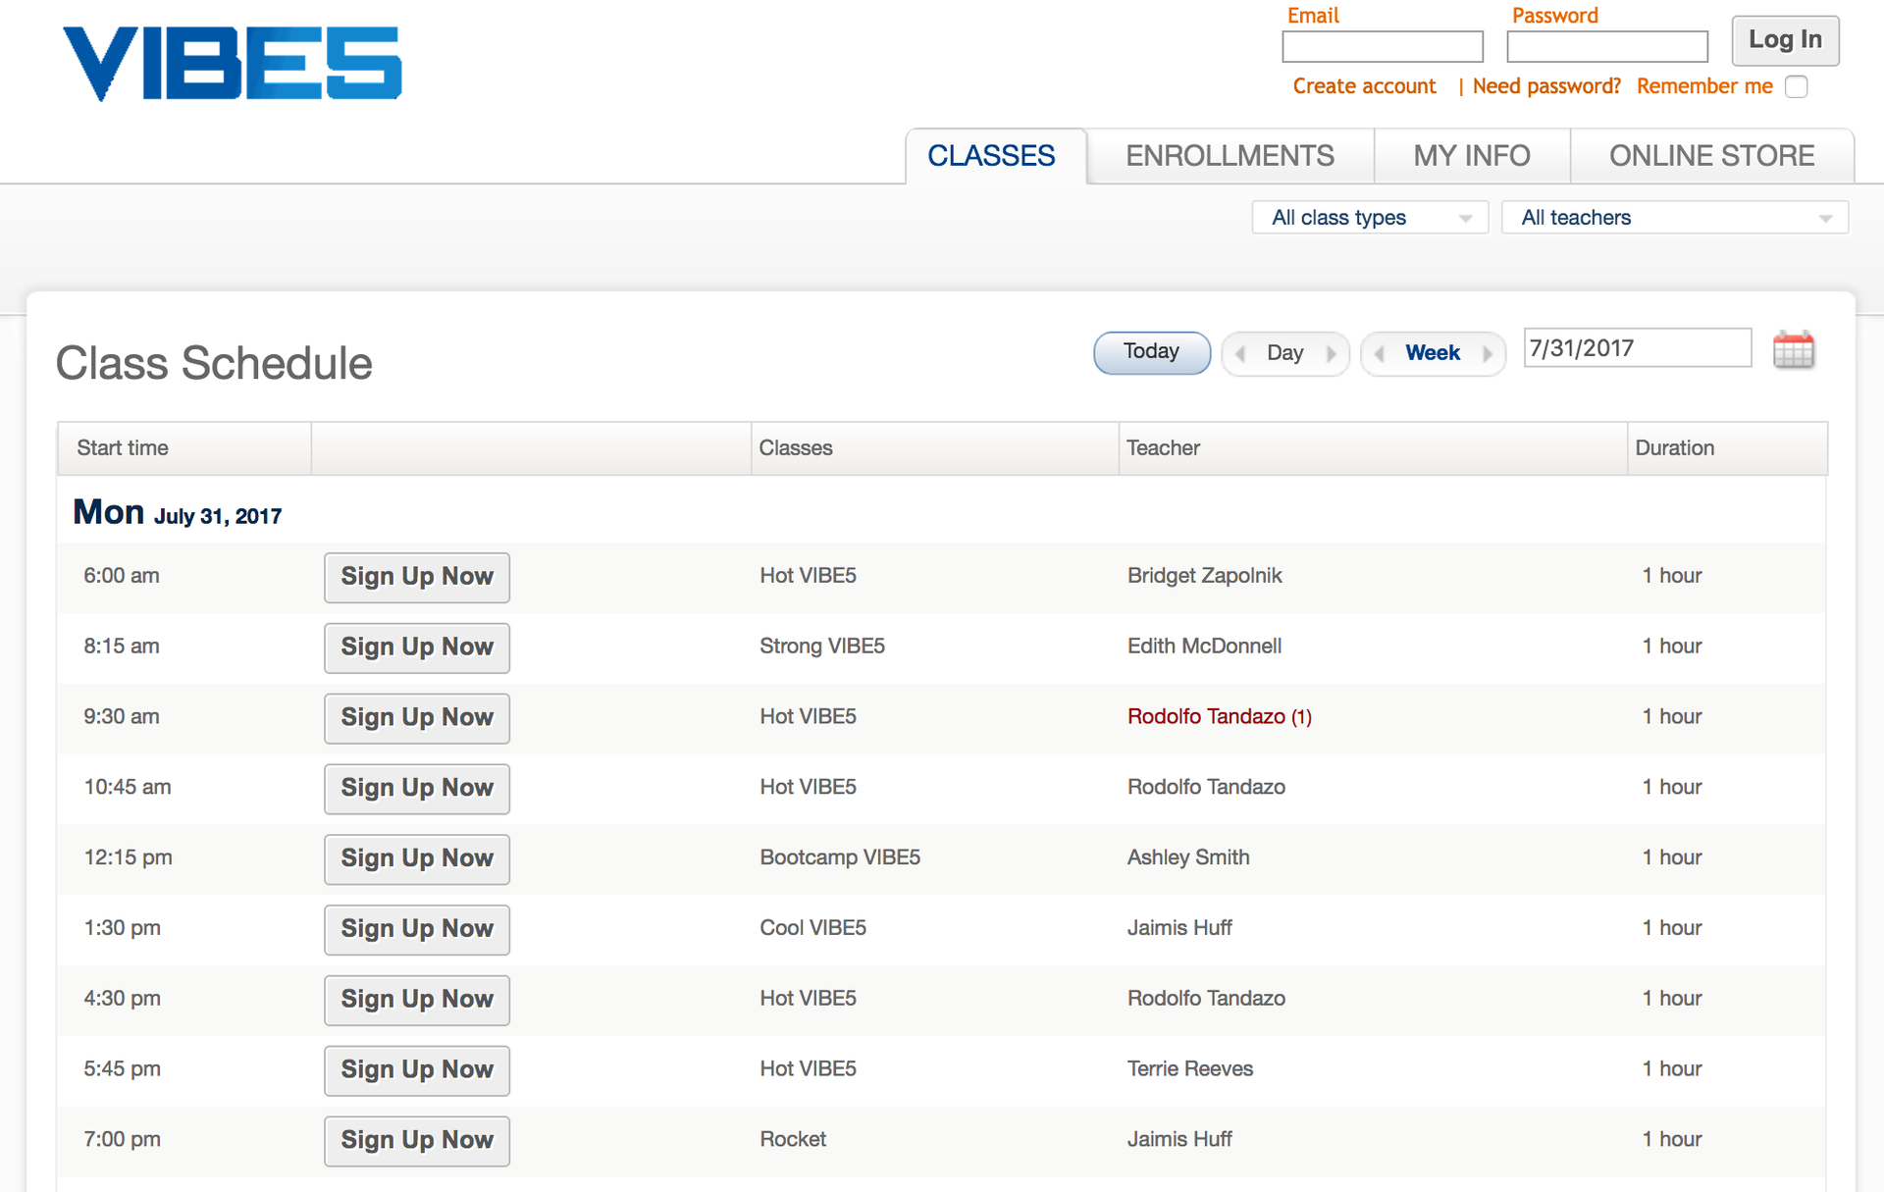Screen dimensions: 1884x1192
Task: Sign up for 6:00 am Hot VIBE5
Action: point(417,577)
